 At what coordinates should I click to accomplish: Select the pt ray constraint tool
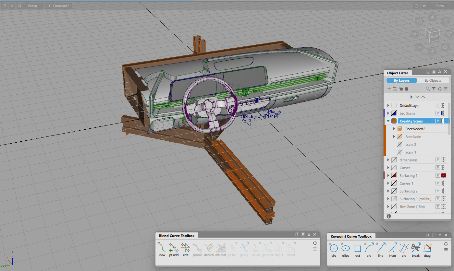pos(244,249)
